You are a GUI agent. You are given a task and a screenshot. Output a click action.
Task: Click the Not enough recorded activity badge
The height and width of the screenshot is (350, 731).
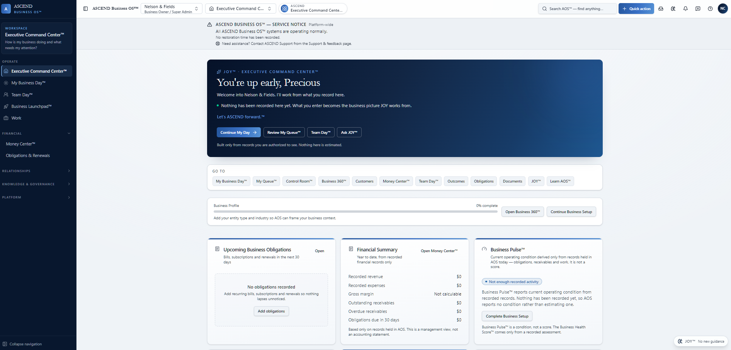(x=512, y=282)
